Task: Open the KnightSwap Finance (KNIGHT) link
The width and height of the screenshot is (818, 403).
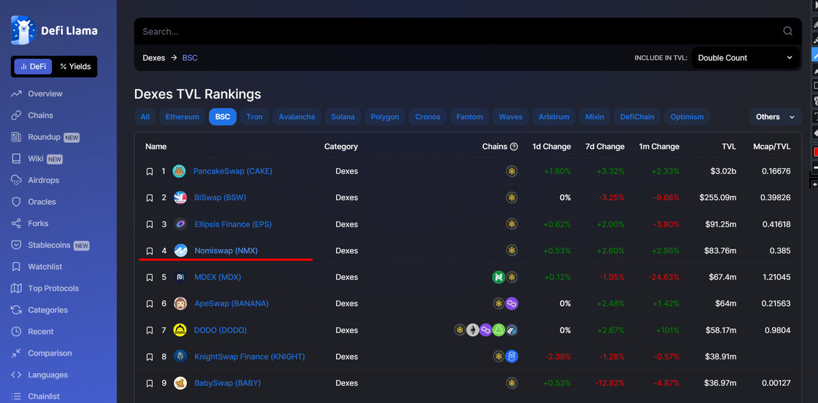Action: point(249,357)
